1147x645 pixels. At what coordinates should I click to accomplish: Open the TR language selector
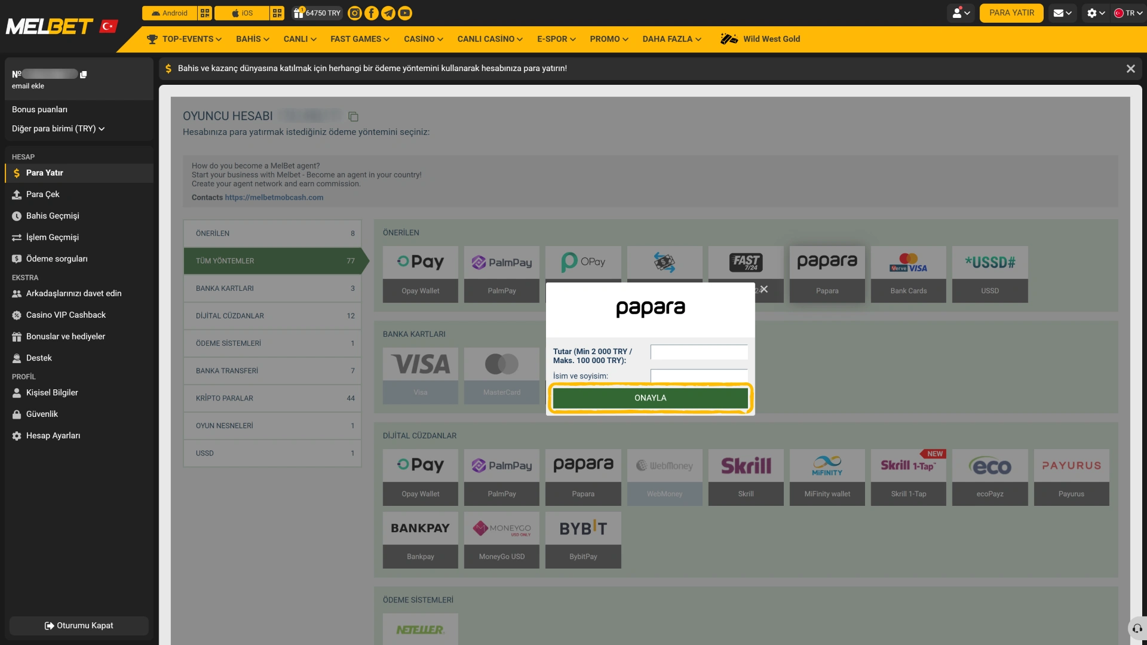(x=1128, y=13)
